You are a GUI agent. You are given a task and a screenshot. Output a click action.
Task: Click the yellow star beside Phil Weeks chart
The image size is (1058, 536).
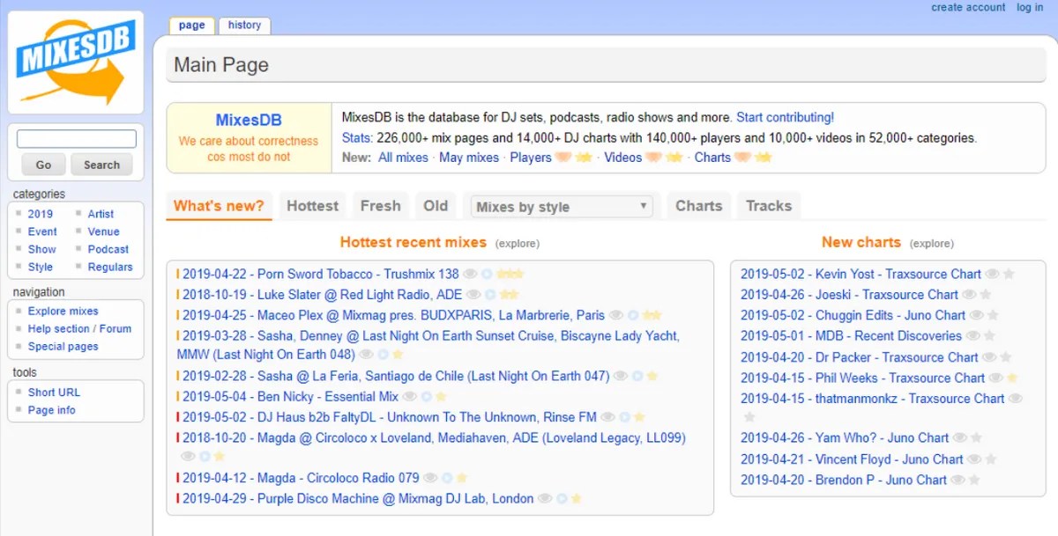tap(1012, 378)
